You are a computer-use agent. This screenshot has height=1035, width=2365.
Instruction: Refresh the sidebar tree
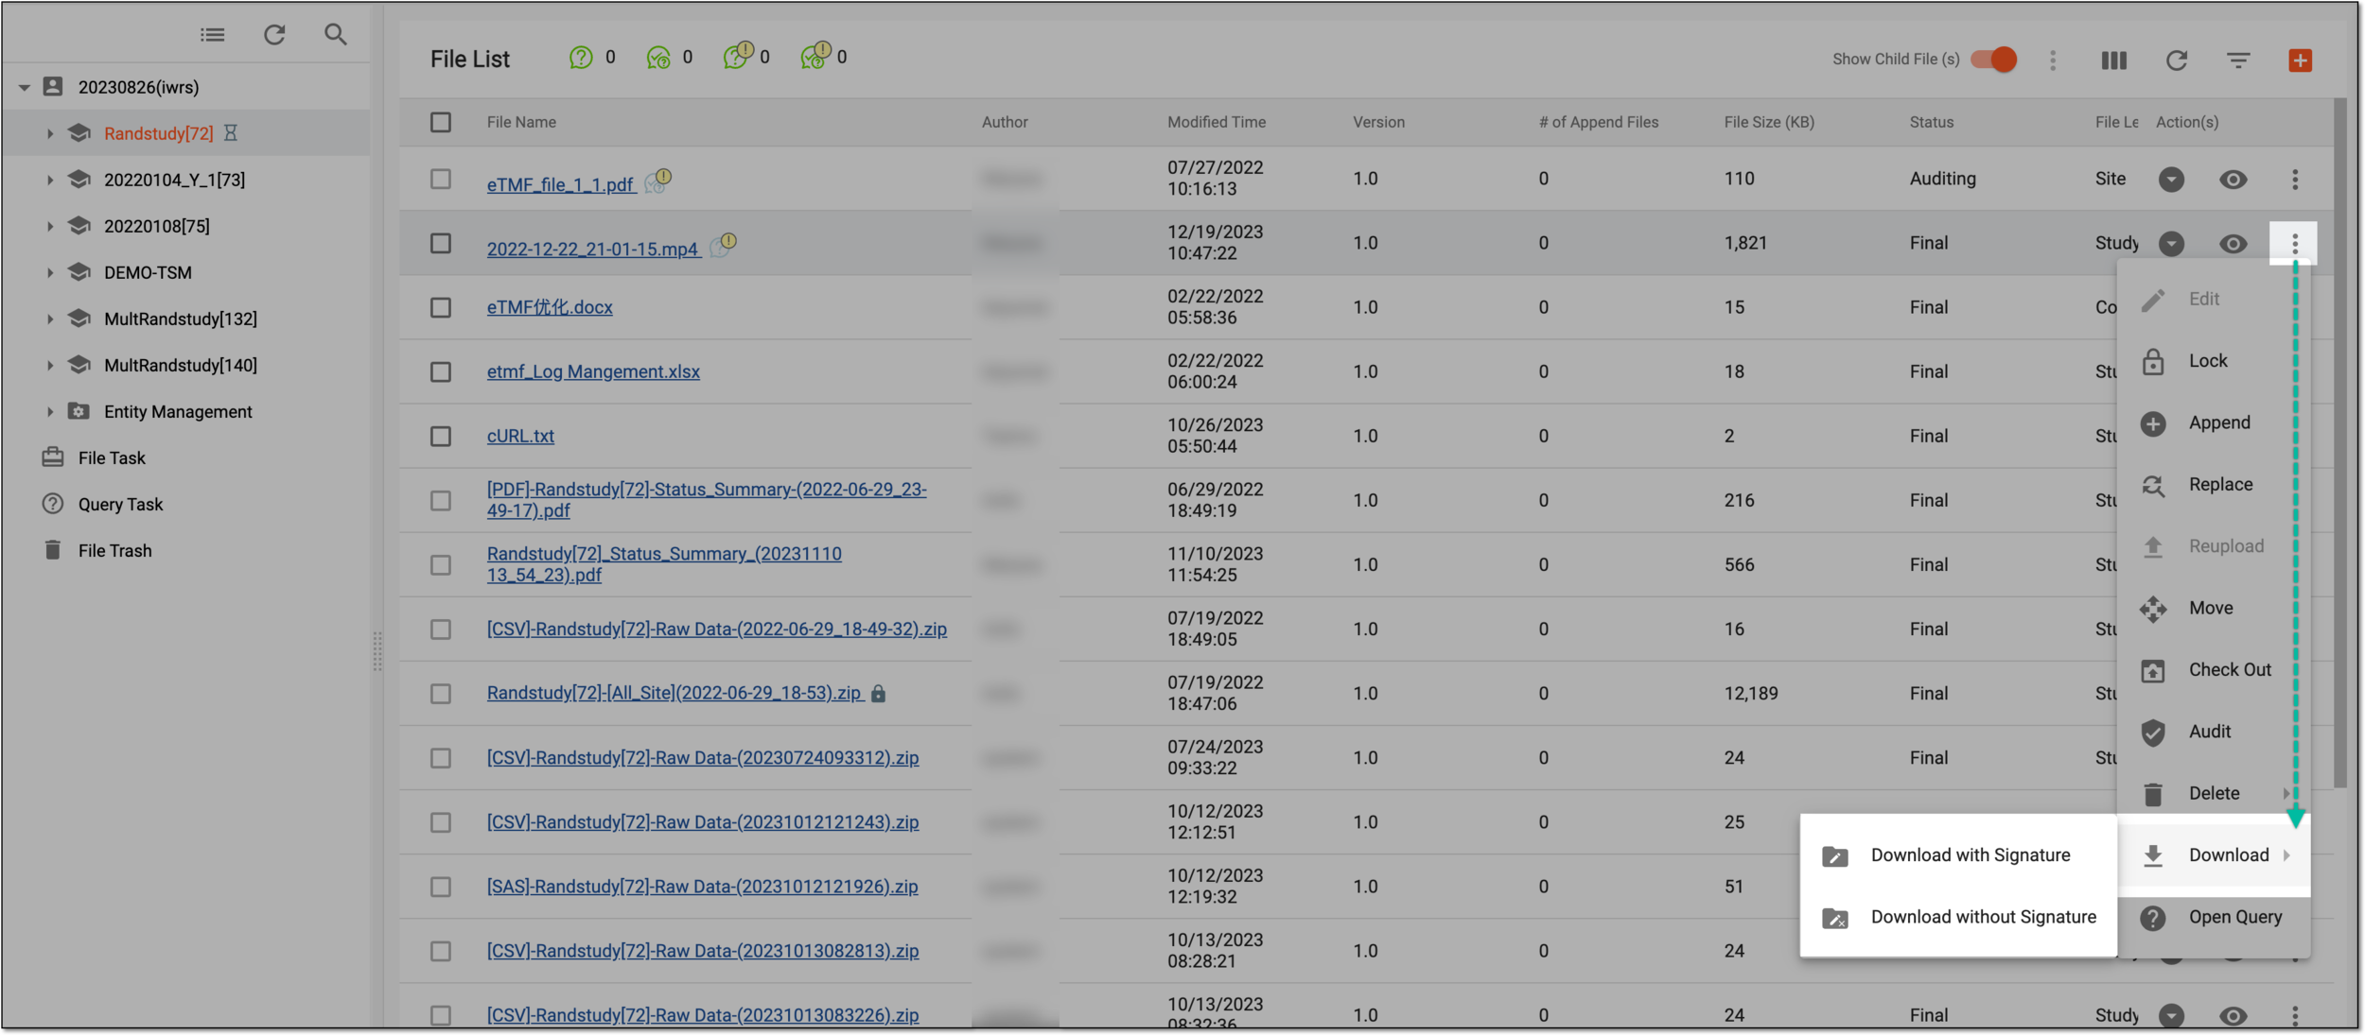[274, 35]
